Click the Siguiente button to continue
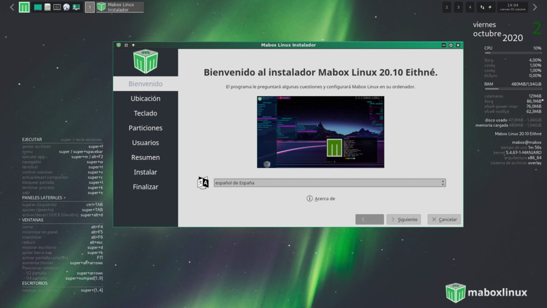 click(x=403, y=219)
